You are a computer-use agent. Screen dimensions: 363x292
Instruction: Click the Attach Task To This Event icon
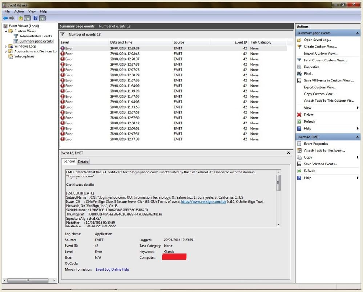(x=299, y=151)
